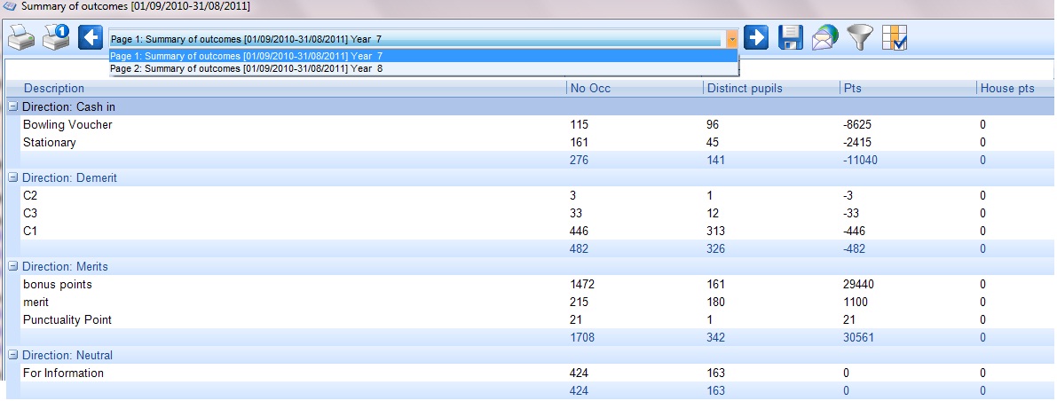Click the Bowling Voucher distinct pupils 96
1057x401 pixels.
[714, 125]
